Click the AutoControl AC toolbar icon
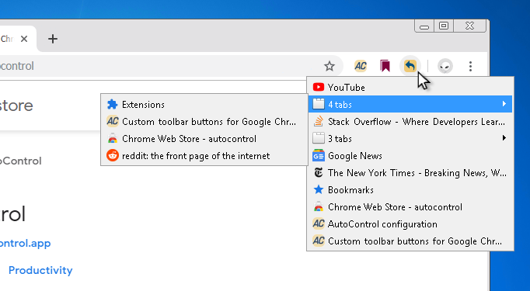Viewport: 530px width, 291px height. coord(361,66)
